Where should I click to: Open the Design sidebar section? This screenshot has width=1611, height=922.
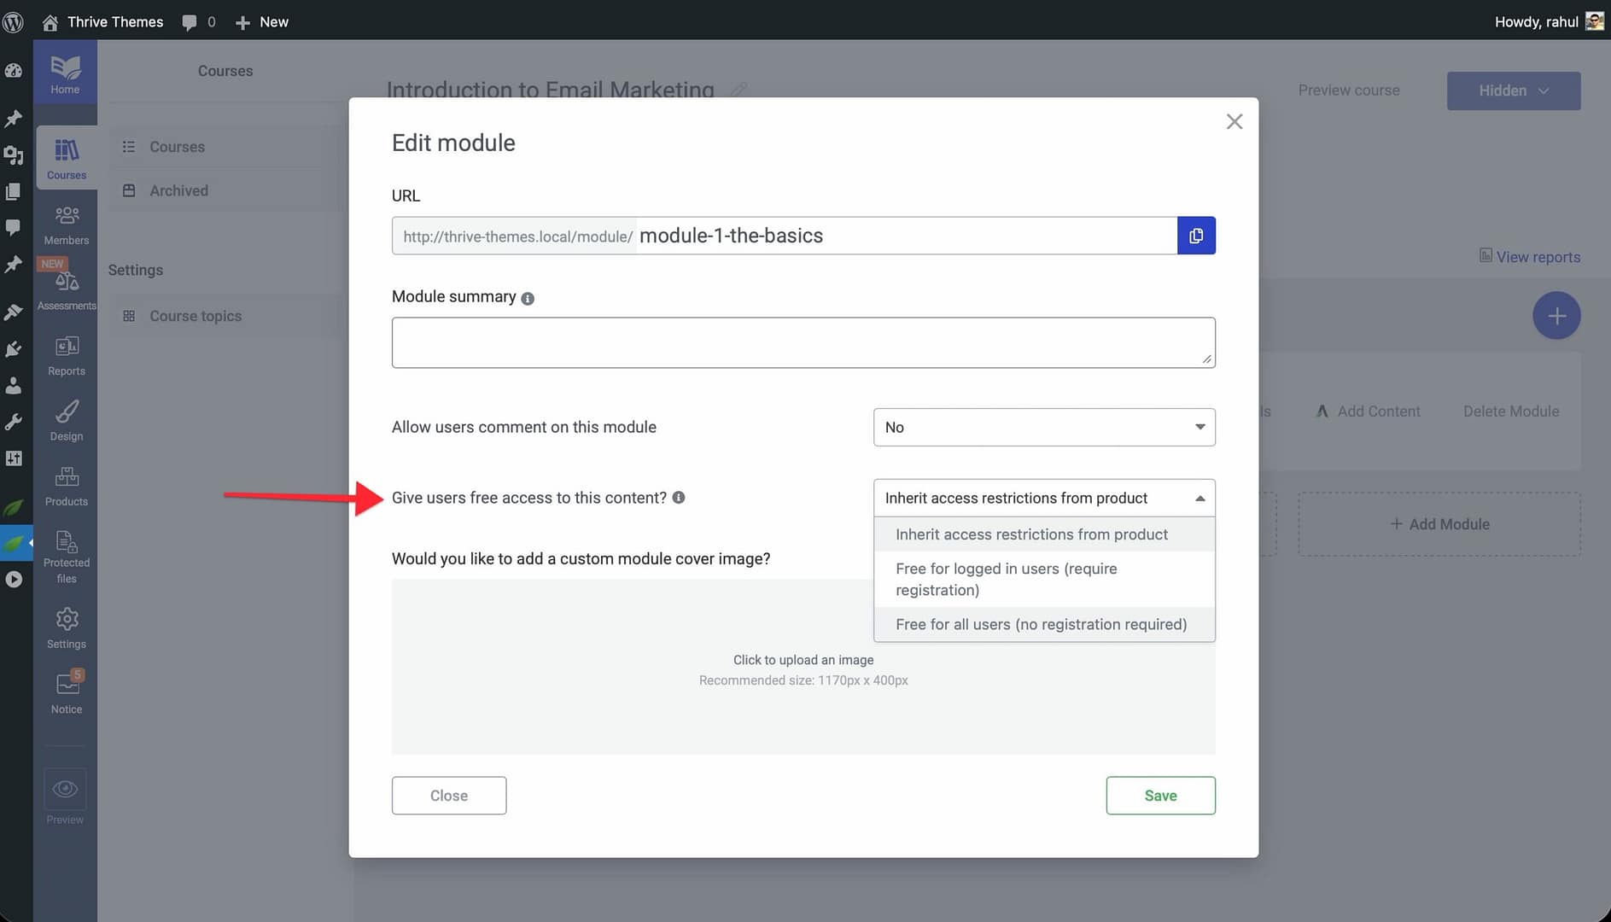point(67,420)
